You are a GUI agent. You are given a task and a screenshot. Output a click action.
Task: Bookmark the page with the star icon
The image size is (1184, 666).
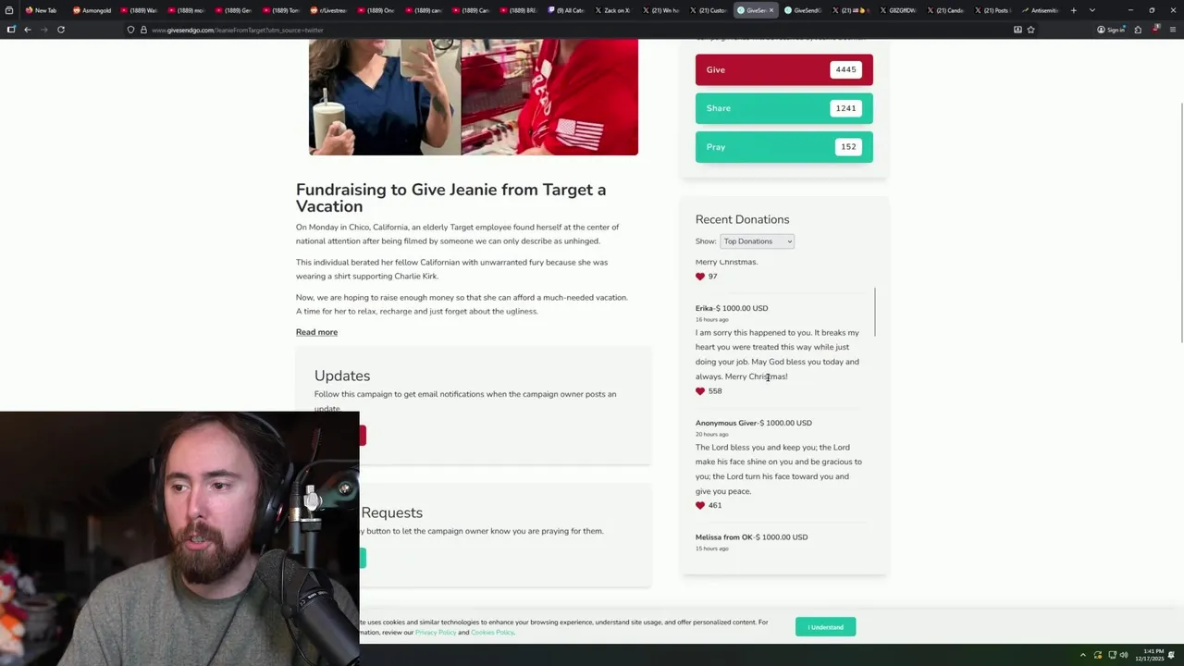1030,30
